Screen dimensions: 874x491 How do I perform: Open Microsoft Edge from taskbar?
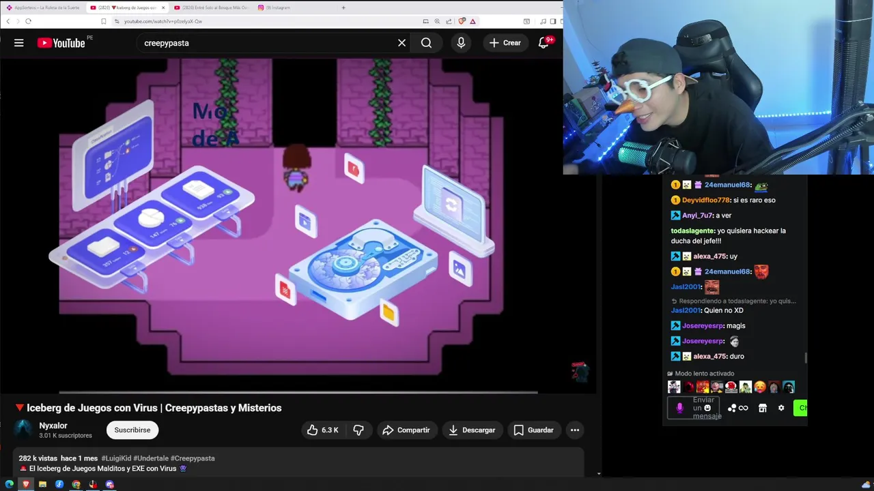(x=9, y=484)
